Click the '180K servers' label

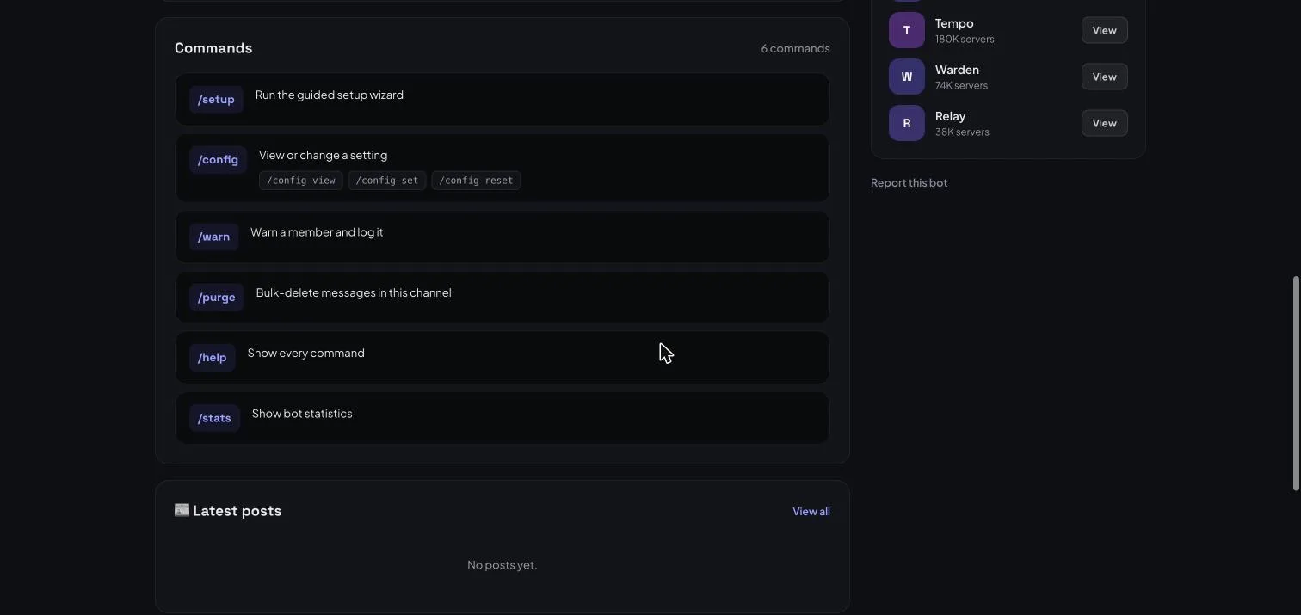click(965, 39)
